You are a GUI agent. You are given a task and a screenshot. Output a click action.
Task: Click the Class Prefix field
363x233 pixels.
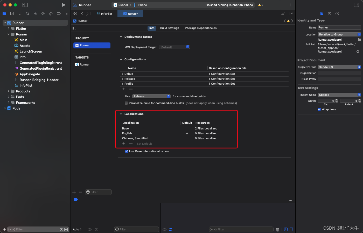[x=339, y=79]
